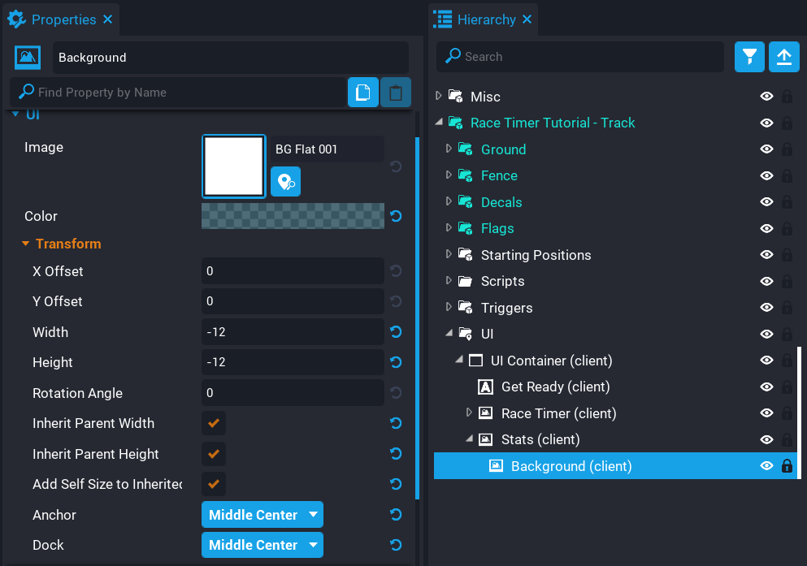Viewport: 807px width, 566px height.
Task: Disable Inherit Parent Height checkbox
Action: click(x=214, y=454)
